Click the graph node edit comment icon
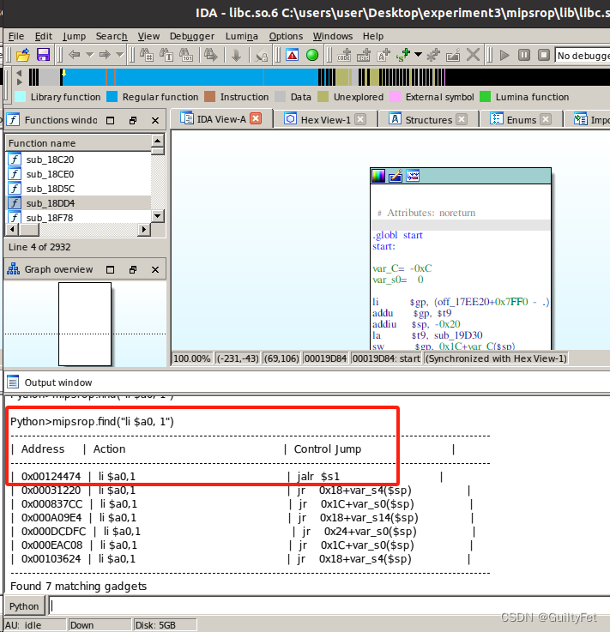This screenshot has width=610, height=632. 396,176
